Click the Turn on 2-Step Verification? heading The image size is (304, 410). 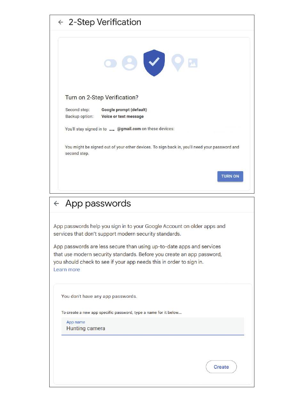(x=102, y=97)
